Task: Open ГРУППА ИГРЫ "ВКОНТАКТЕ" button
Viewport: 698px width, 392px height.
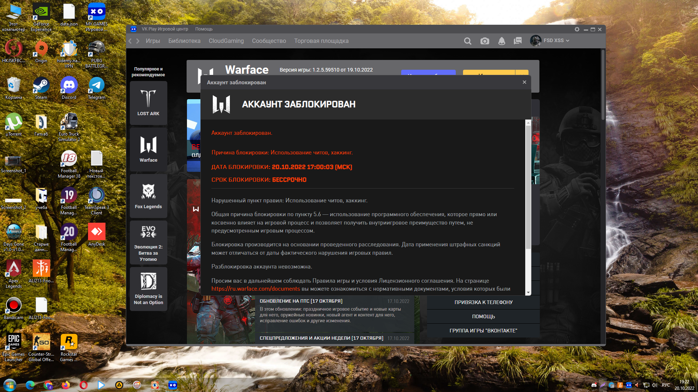Action: pyautogui.click(x=483, y=331)
